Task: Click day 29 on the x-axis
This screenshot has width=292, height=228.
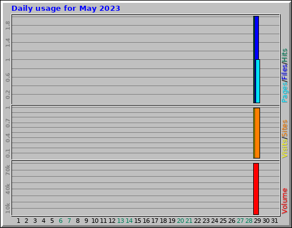Action: [x=257, y=221]
